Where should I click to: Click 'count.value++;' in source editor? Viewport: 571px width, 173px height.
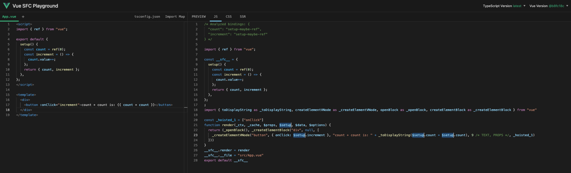(x=42, y=60)
